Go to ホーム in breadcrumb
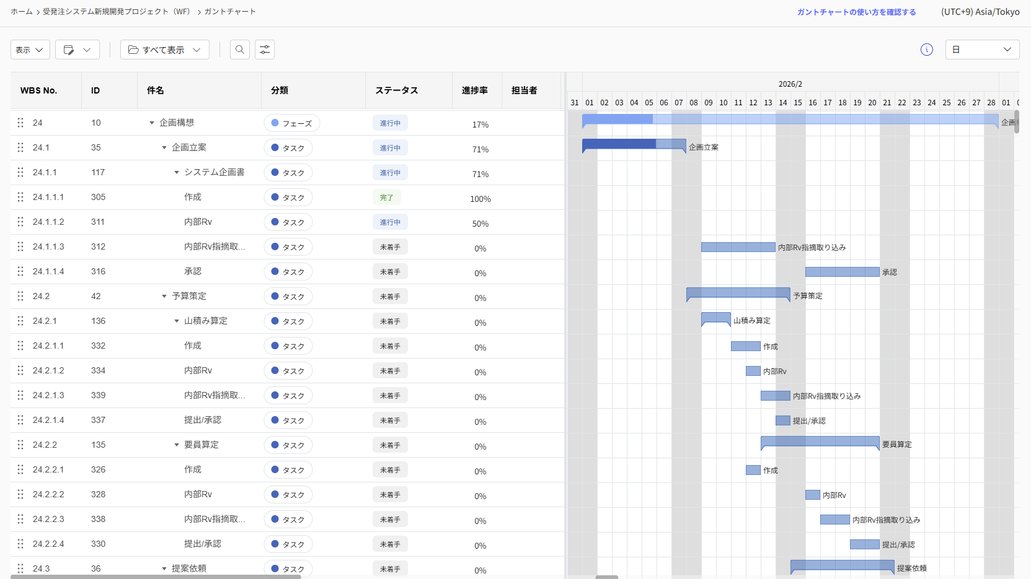1031x579 pixels. [x=22, y=12]
